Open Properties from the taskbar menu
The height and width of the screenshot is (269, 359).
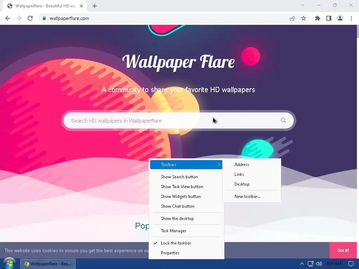point(186,253)
